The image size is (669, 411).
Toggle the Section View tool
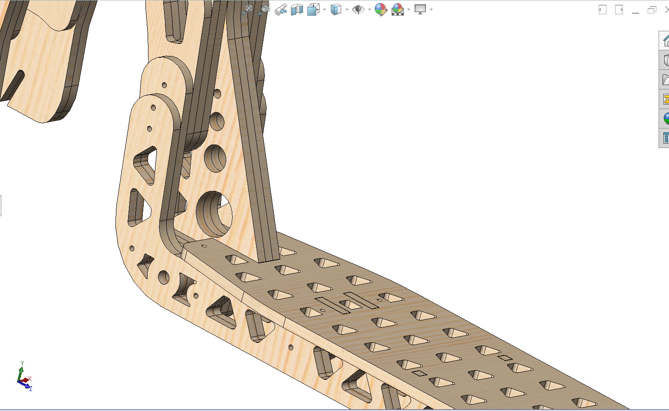(297, 9)
